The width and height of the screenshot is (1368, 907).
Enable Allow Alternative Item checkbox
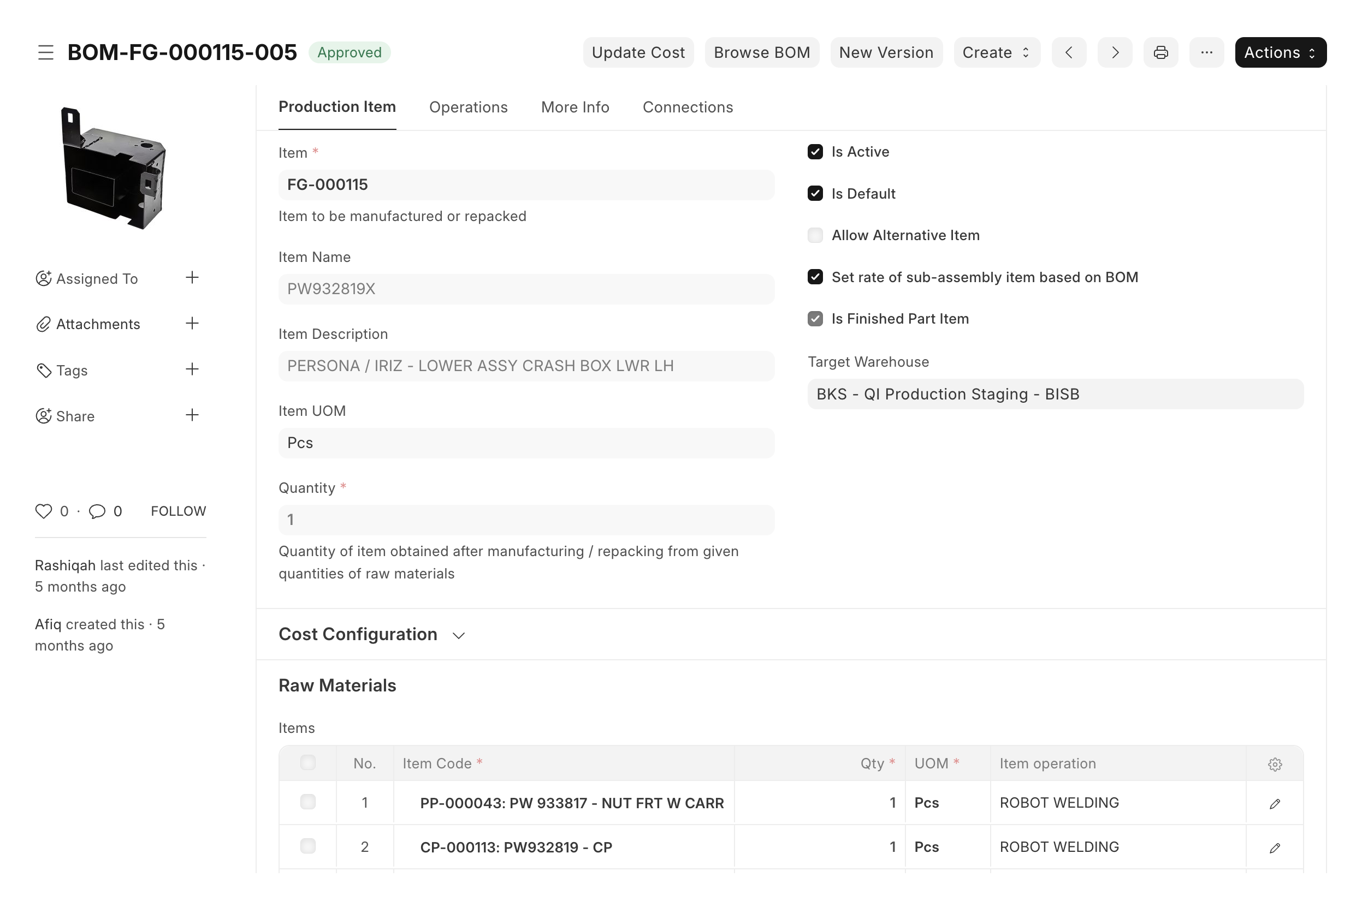[x=815, y=235]
